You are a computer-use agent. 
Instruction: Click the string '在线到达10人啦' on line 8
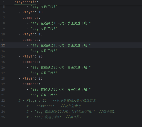(x=52, y=23)
